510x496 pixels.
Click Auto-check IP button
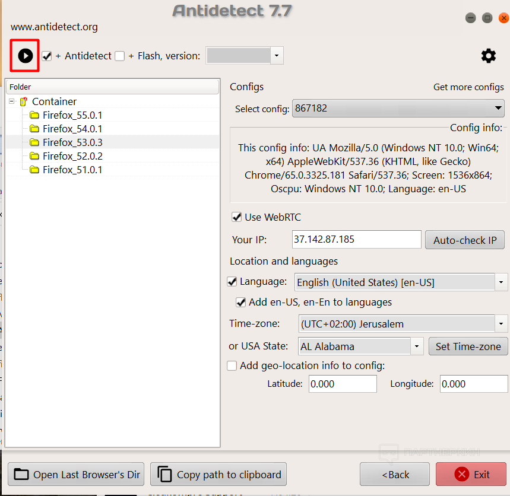464,240
